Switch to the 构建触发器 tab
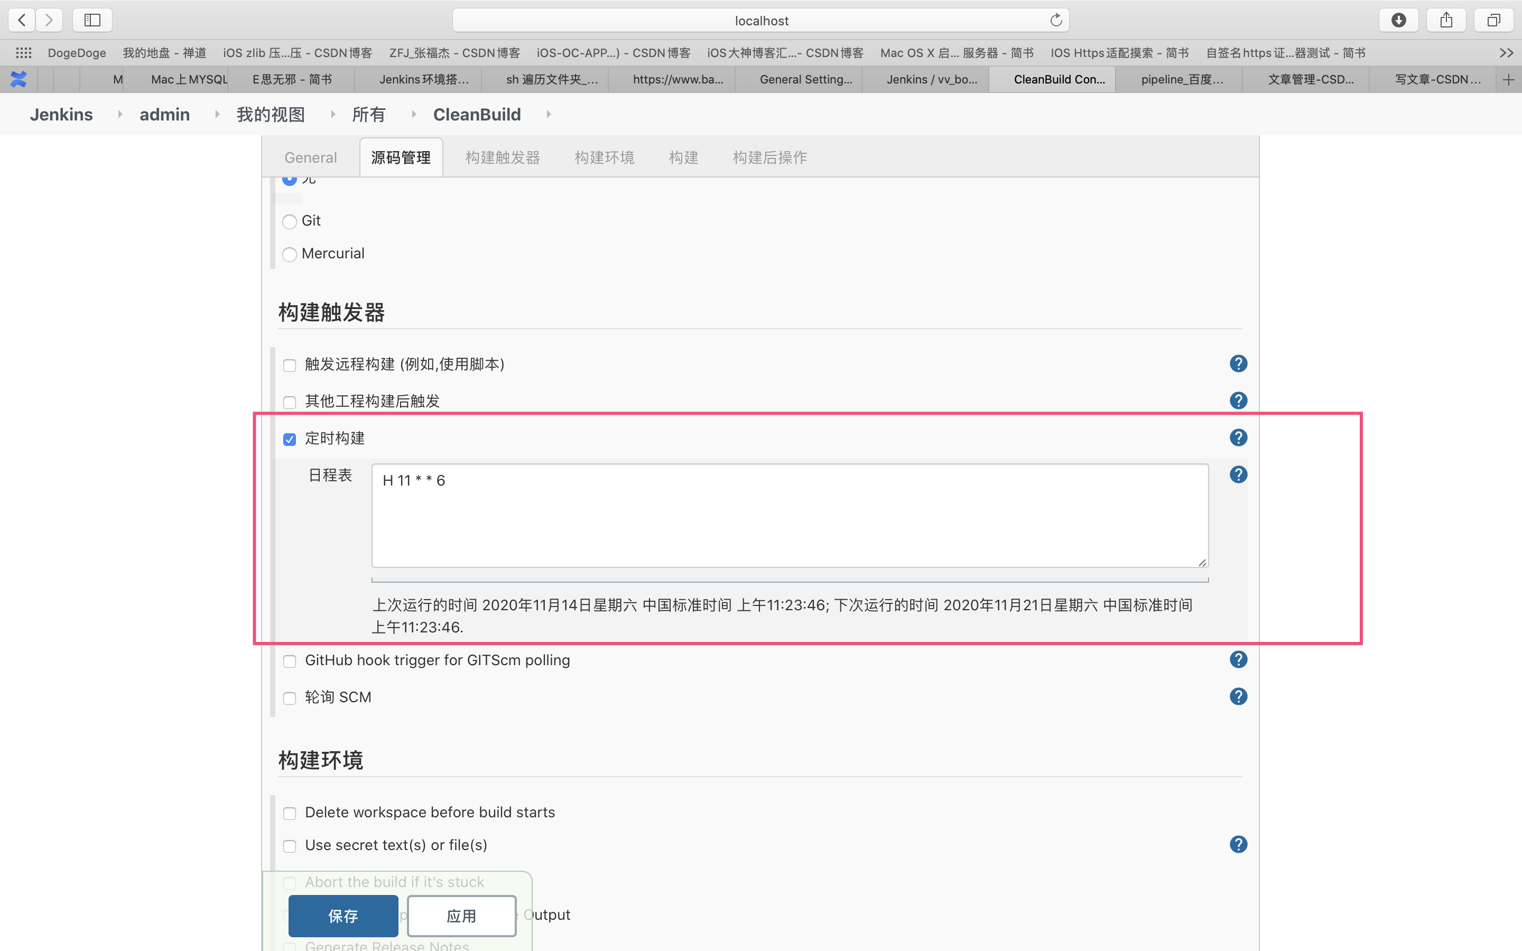1522x951 pixels. tap(501, 157)
